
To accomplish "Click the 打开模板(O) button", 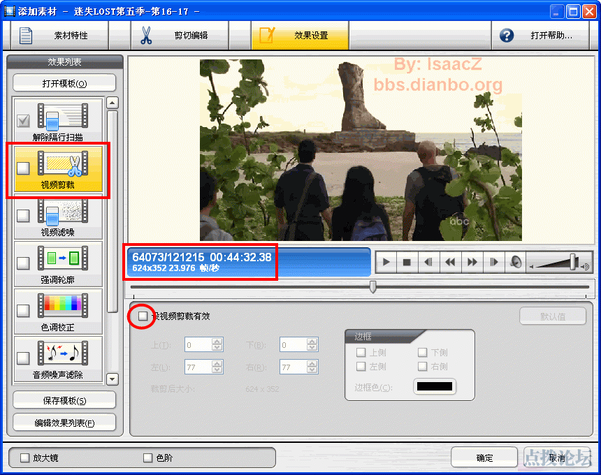I will tap(64, 83).
